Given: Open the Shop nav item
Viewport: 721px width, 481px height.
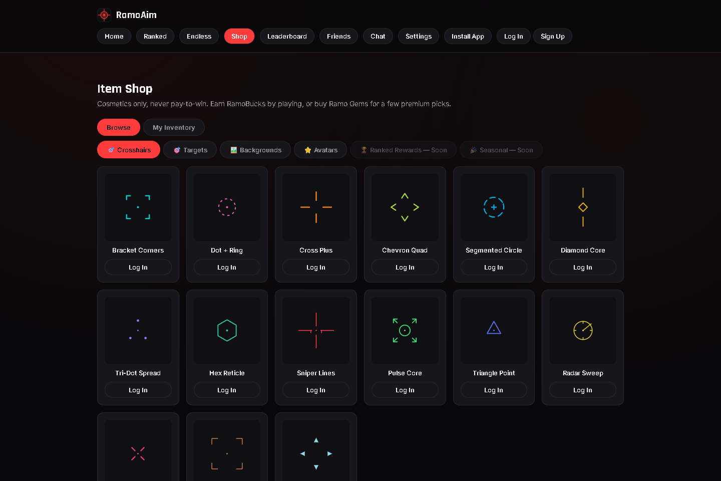Looking at the screenshot, I should 239,36.
